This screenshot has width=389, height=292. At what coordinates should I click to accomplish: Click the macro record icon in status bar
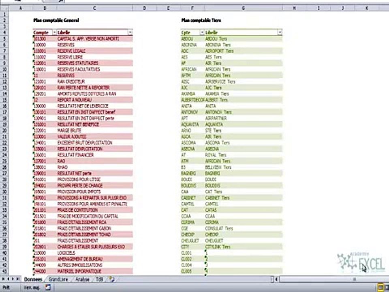[48, 288]
